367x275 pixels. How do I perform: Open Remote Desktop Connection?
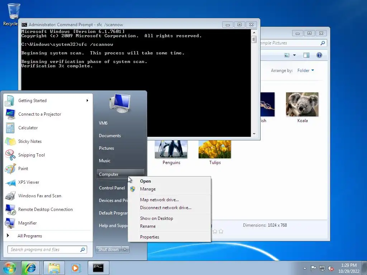[x=48, y=209]
